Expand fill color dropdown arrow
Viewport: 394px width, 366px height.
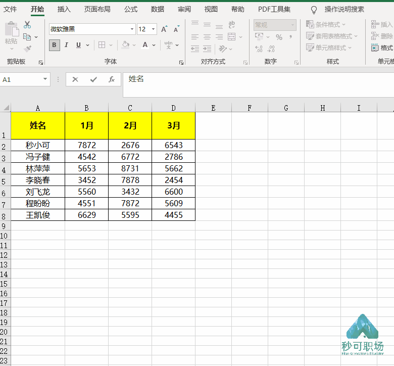click(134, 45)
